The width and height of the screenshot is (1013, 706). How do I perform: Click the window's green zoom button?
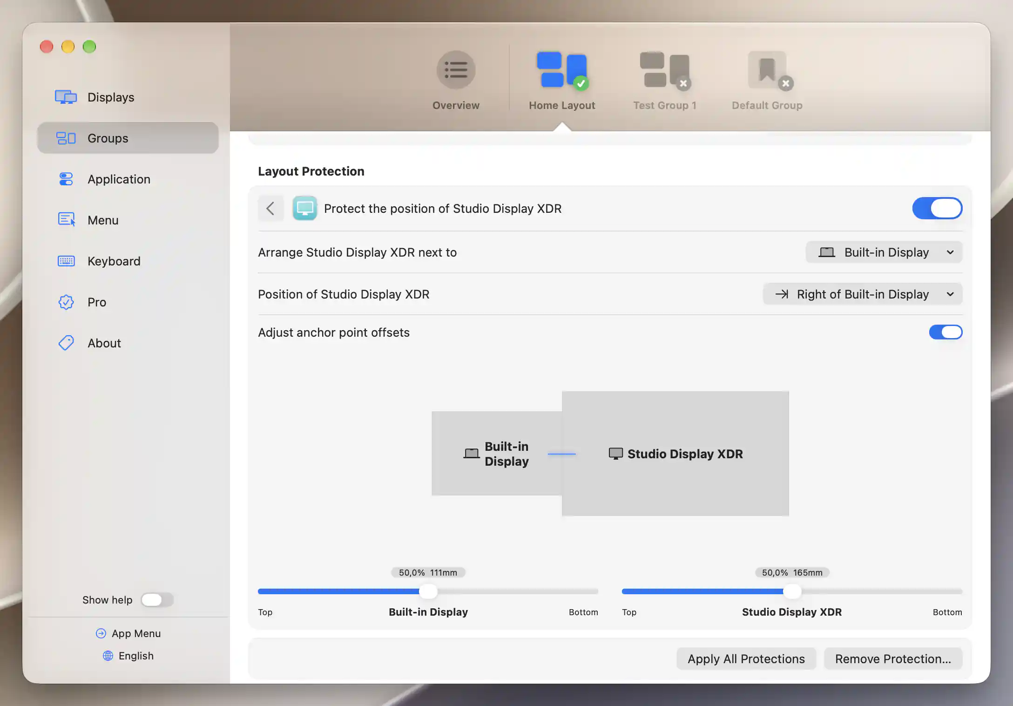[89, 47]
